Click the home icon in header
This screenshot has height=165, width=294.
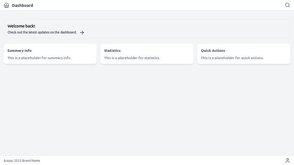(6, 5)
